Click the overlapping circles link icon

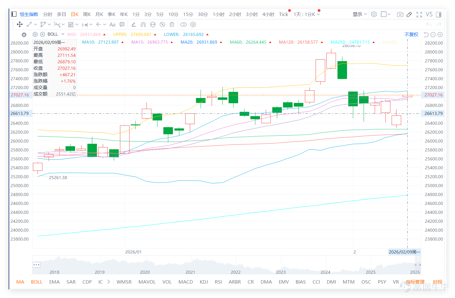tap(183, 24)
